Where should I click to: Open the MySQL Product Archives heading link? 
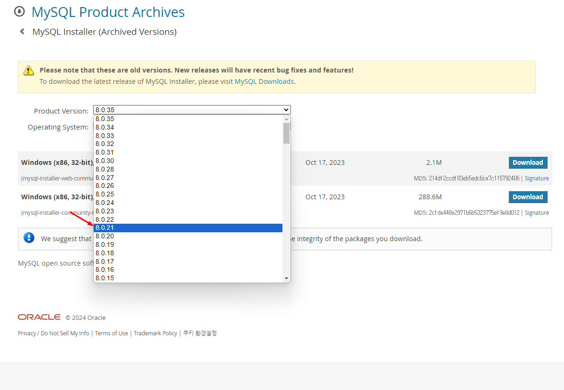coord(108,12)
